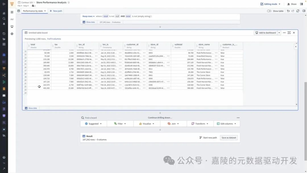Open the File menu
This screenshot has height=173, width=307.
20,6
